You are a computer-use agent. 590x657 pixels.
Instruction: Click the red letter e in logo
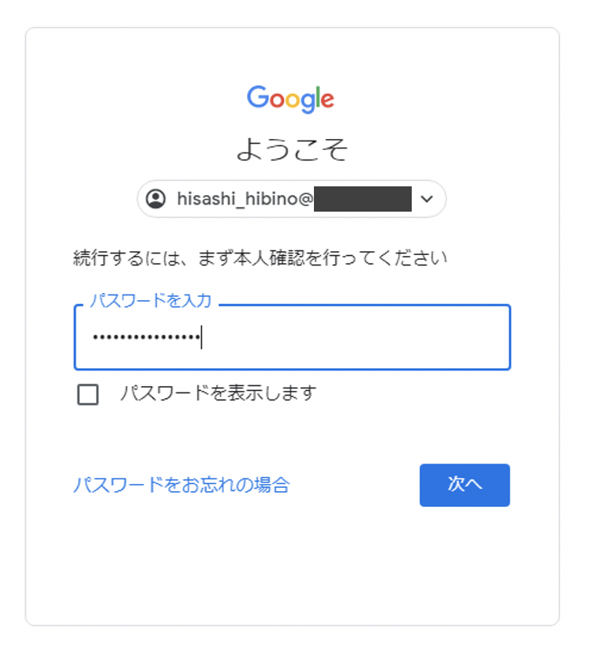pyautogui.click(x=327, y=101)
